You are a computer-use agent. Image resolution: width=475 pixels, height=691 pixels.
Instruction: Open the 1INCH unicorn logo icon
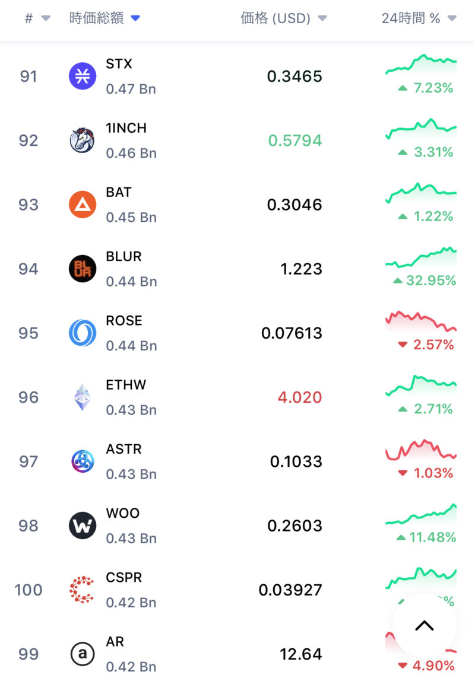(83, 141)
